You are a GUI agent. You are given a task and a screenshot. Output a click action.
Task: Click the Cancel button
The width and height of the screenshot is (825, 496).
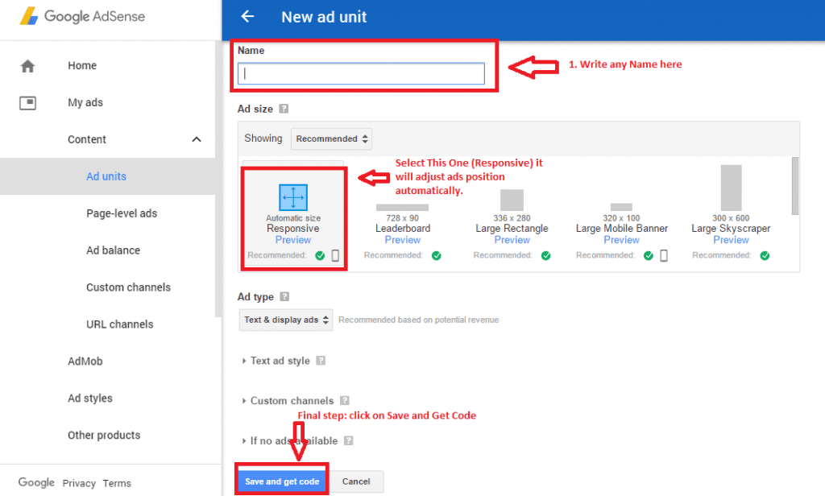click(x=356, y=482)
